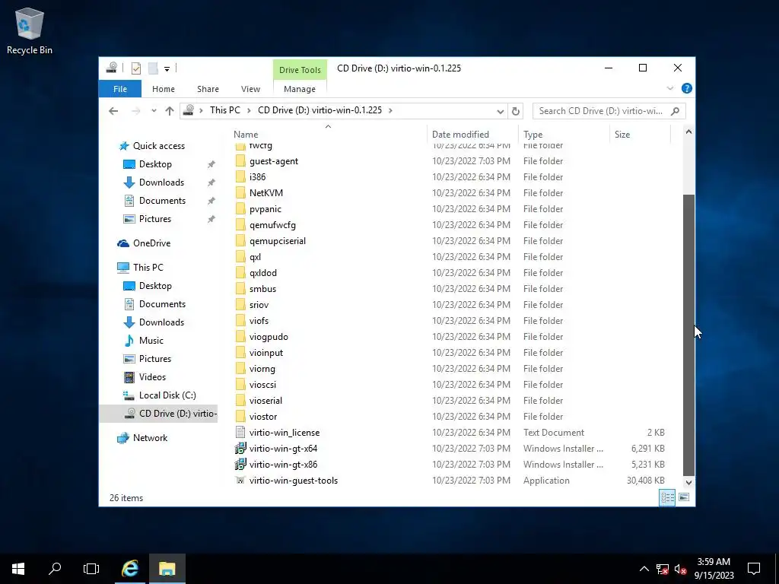Expand the chevron after CD Drive breadcrumb
The width and height of the screenshot is (779, 584).
pyautogui.click(x=390, y=110)
